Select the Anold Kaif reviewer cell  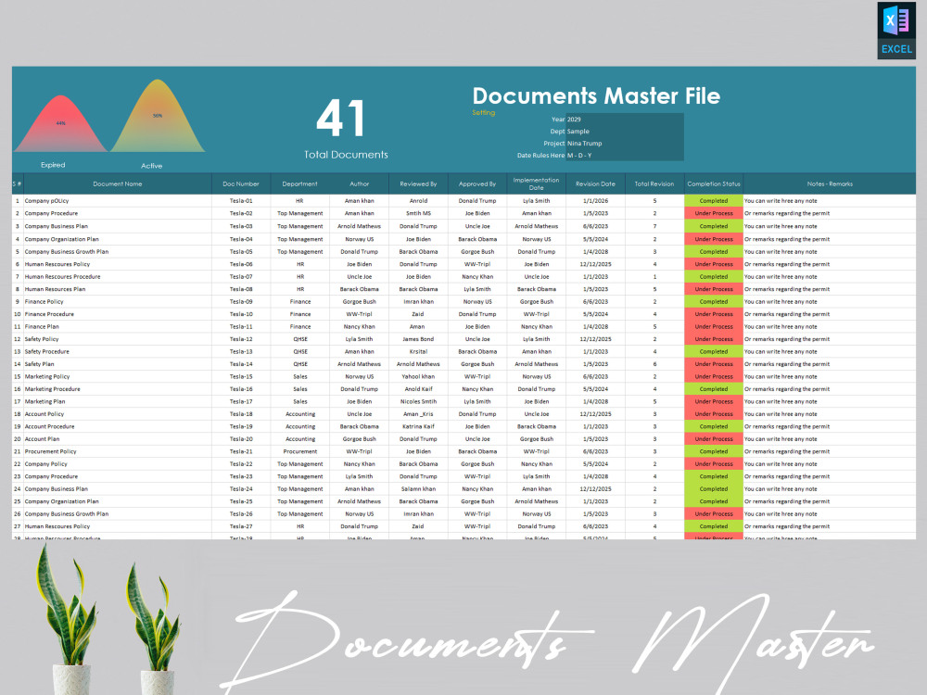418,389
